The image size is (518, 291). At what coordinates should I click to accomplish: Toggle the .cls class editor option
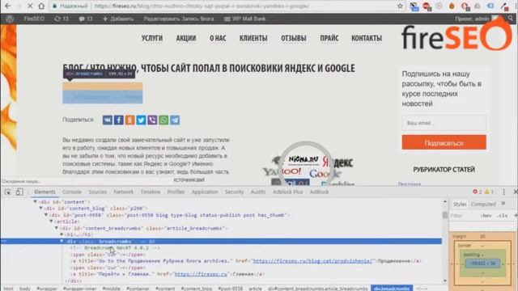[x=502, y=216]
